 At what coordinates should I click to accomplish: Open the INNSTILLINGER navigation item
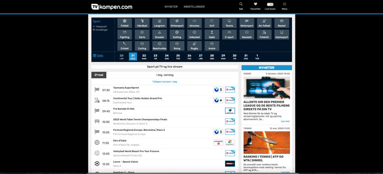194,7
